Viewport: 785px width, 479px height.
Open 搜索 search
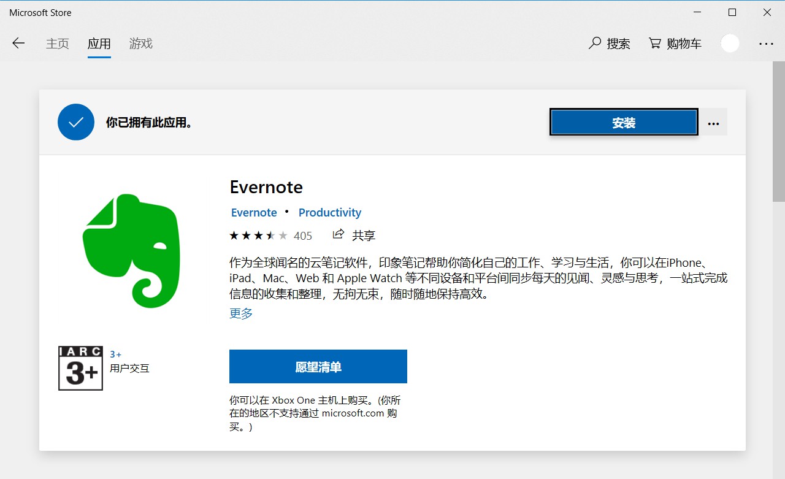(x=610, y=44)
